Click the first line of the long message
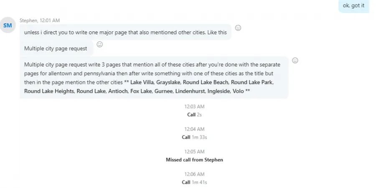The height and width of the screenshot is (188, 376). (152, 64)
